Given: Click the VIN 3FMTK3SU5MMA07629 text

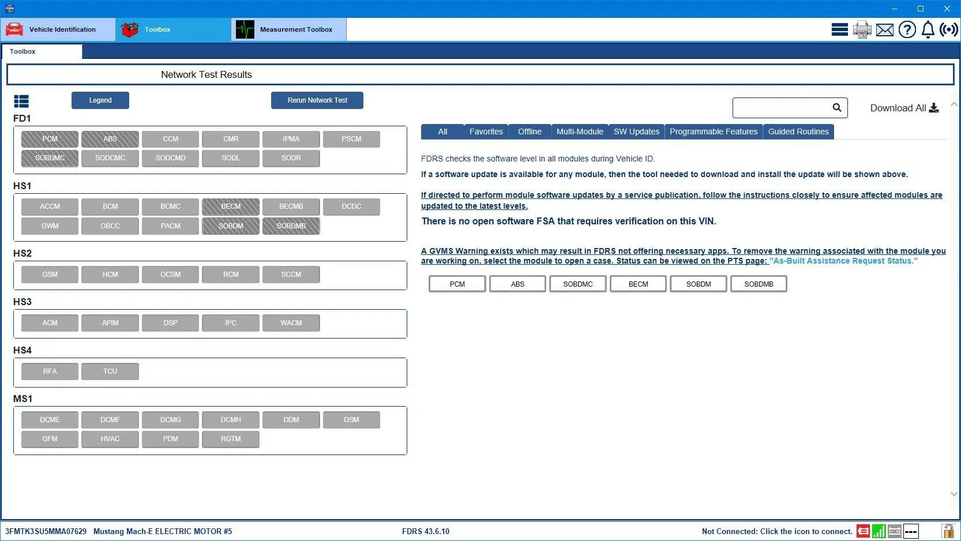Looking at the screenshot, I should coord(46,531).
